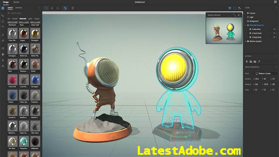Open the arrow on G Body Body row
Image resolution: width=279 pixels, height=157 pixels.
[x=276, y=38]
